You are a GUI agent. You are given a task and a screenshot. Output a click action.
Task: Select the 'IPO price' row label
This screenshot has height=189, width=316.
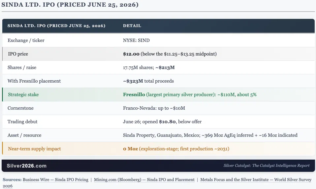[x=18, y=54]
